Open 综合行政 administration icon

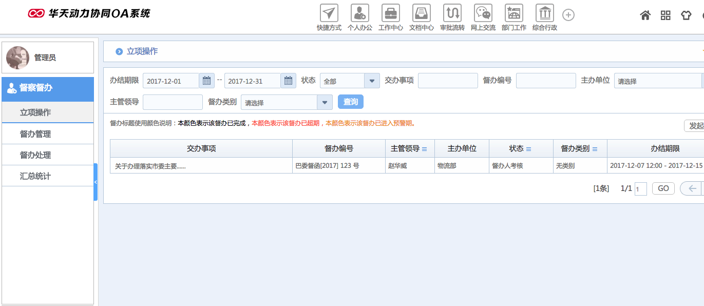coord(545,13)
